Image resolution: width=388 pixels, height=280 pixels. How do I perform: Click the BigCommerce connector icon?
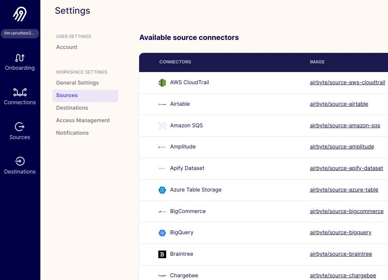point(162,211)
